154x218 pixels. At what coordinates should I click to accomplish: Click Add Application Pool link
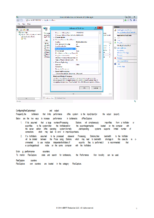pyautogui.click(x=124, y=30)
